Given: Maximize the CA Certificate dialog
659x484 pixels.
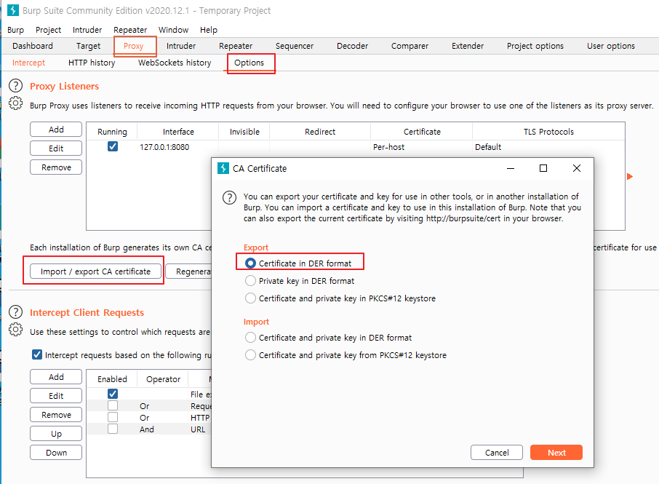Looking at the screenshot, I should [x=543, y=168].
